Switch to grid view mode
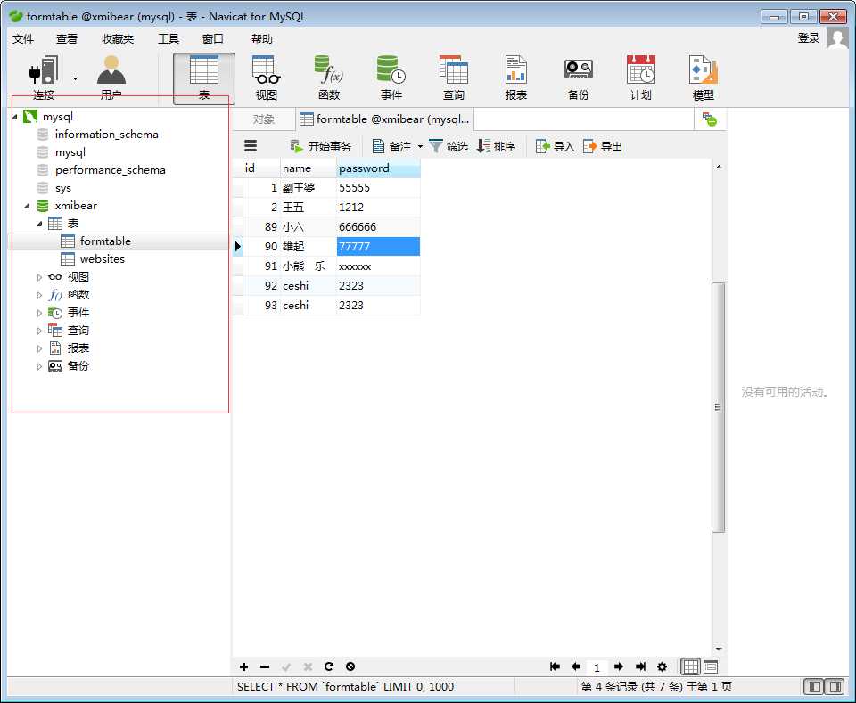 click(x=690, y=666)
